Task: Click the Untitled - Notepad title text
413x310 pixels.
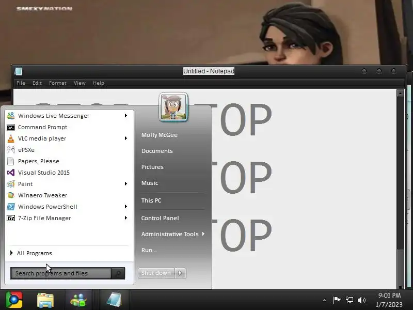Action: pos(209,71)
